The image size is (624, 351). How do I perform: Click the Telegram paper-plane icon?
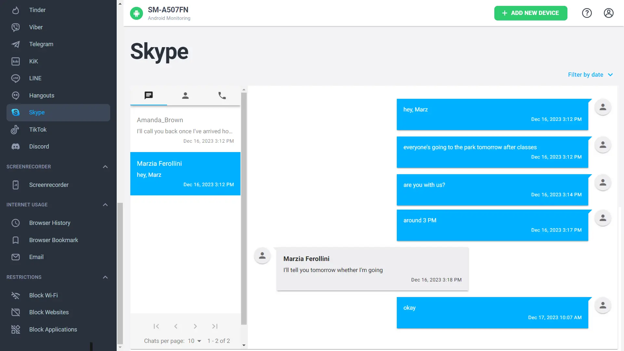click(16, 44)
